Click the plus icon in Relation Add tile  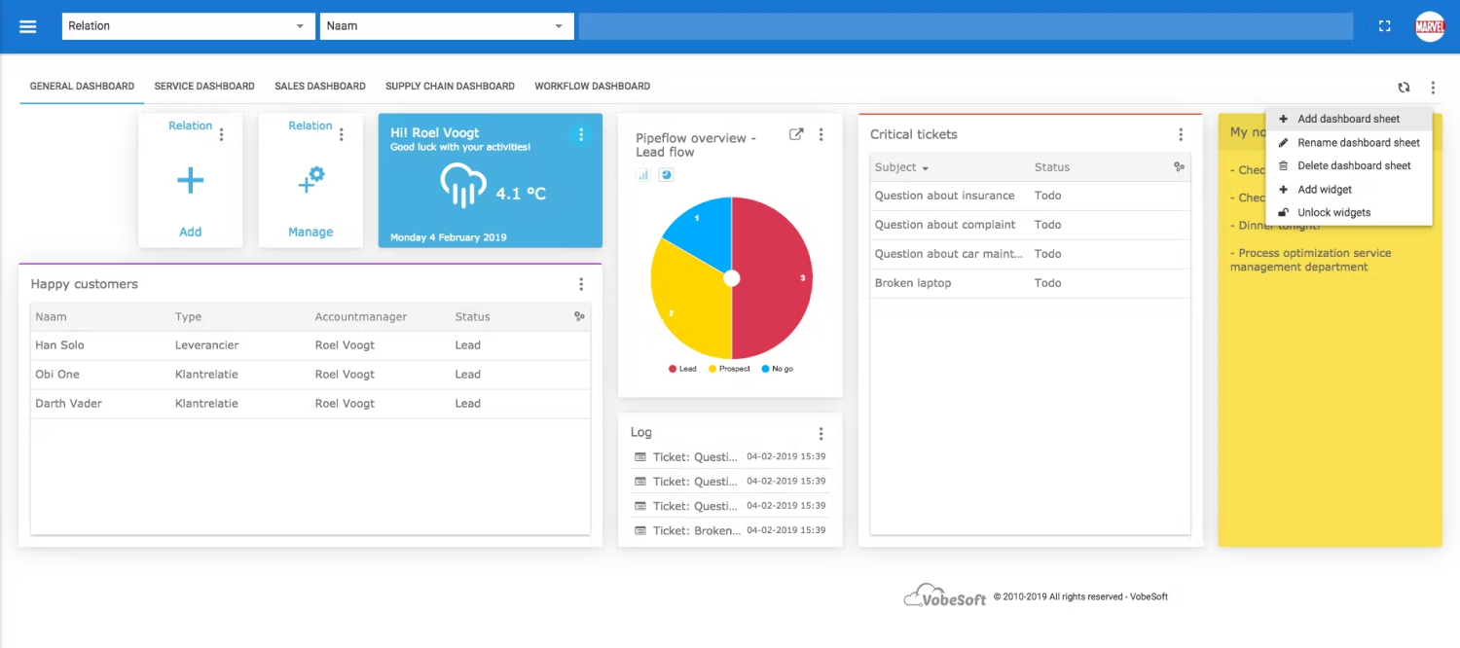click(190, 180)
